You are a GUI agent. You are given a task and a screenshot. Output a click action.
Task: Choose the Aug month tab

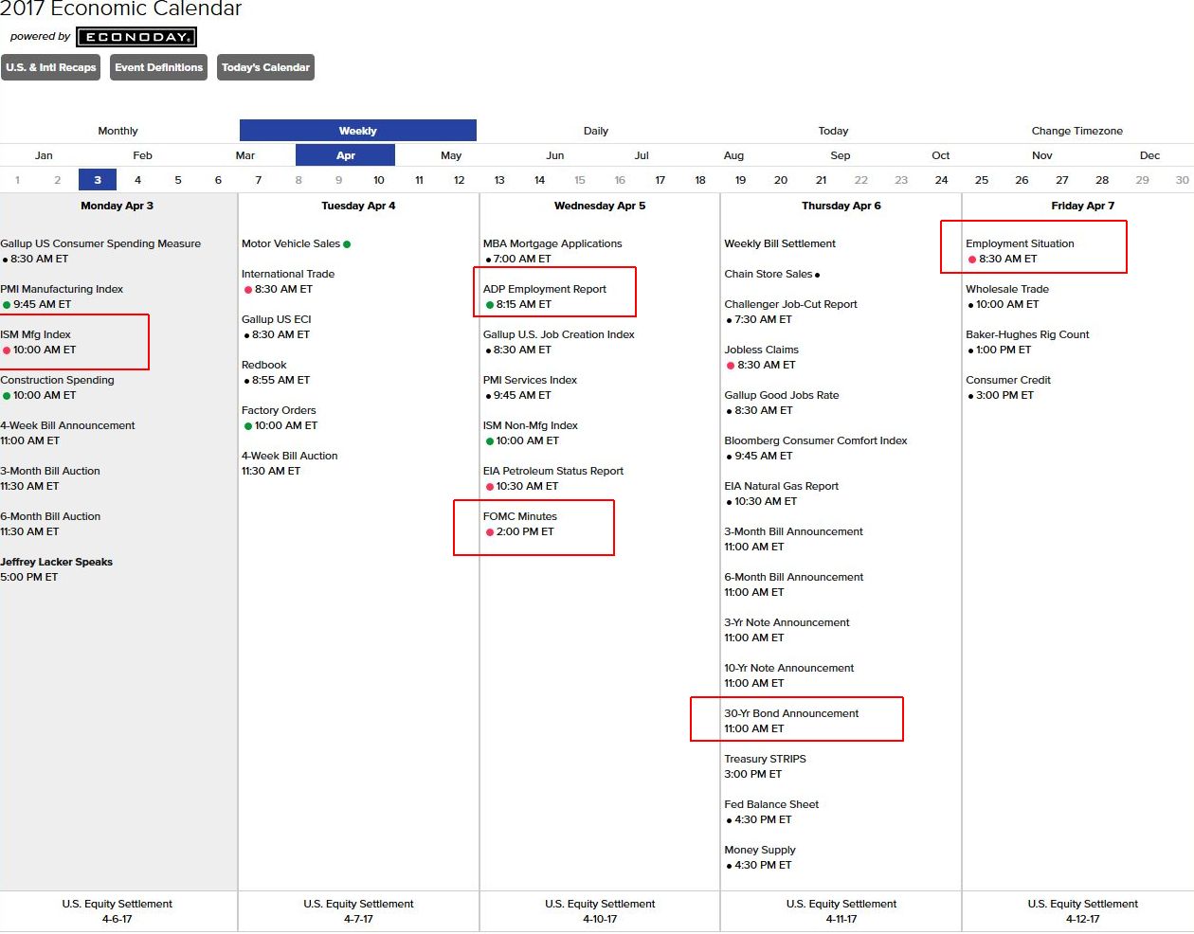coord(733,155)
